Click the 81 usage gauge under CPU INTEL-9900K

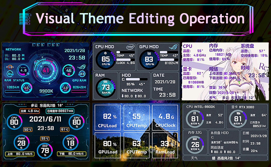pos(195,119)
